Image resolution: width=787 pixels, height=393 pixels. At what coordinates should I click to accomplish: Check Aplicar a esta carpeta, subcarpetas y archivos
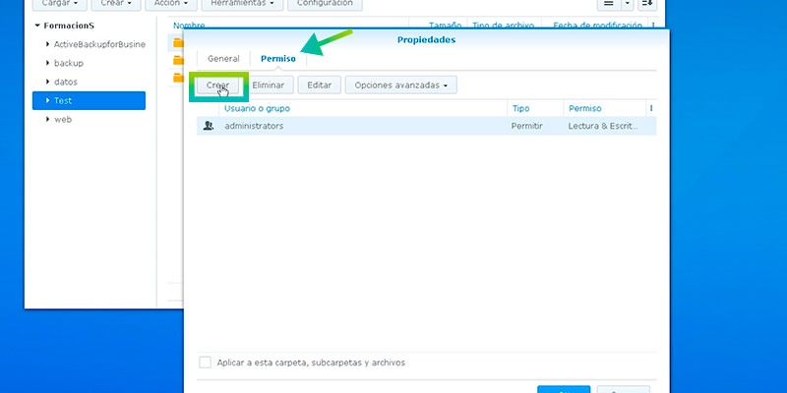(205, 363)
